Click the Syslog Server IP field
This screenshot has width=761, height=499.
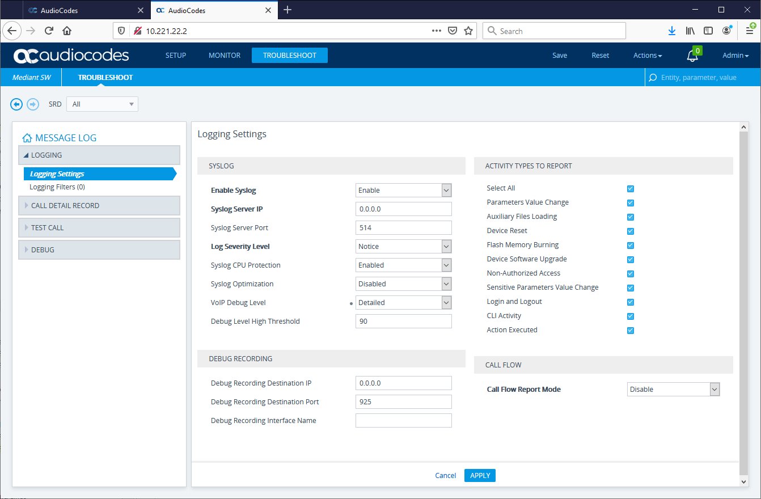coord(403,209)
